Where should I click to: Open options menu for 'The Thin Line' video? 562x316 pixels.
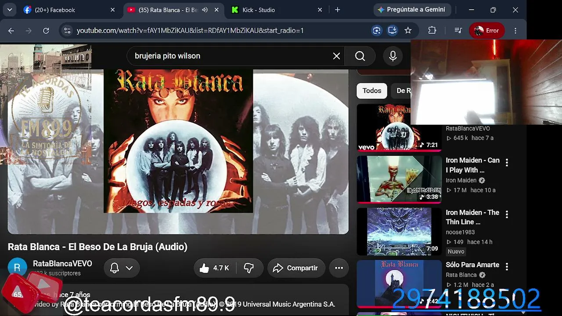click(507, 214)
